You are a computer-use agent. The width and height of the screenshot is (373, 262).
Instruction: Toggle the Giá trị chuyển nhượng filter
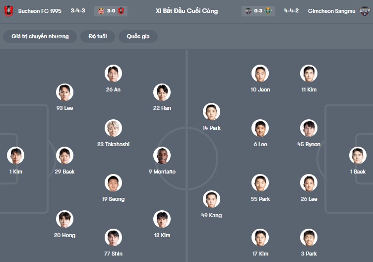tap(40, 36)
